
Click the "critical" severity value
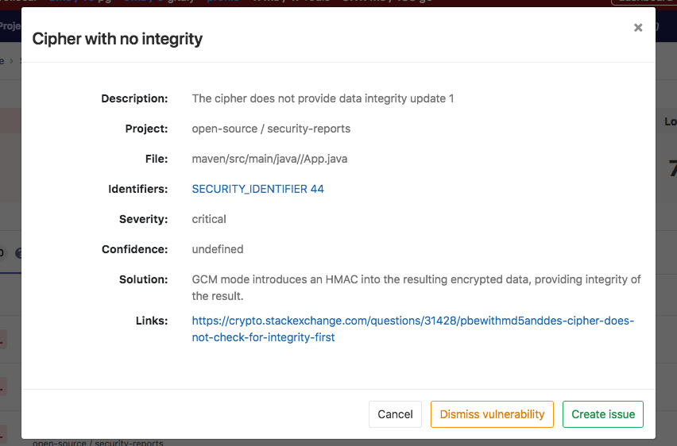click(209, 219)
